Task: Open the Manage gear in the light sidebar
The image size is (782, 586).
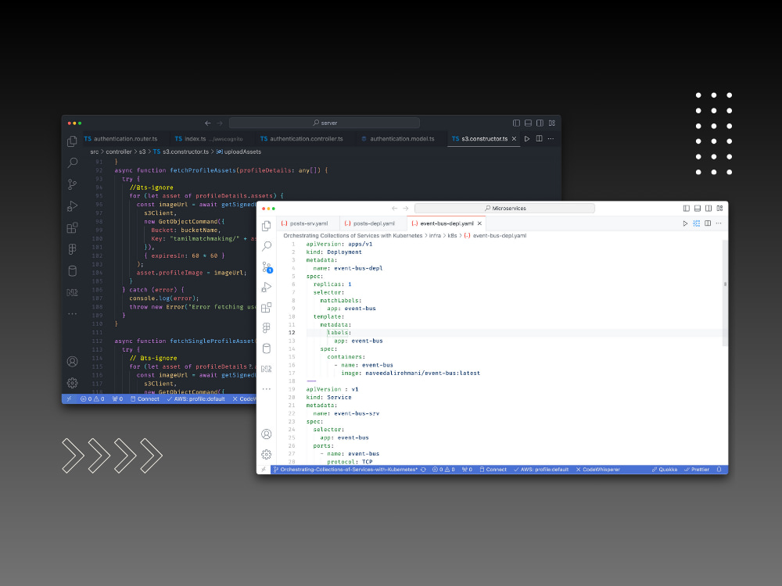Action: click(267, 453)
